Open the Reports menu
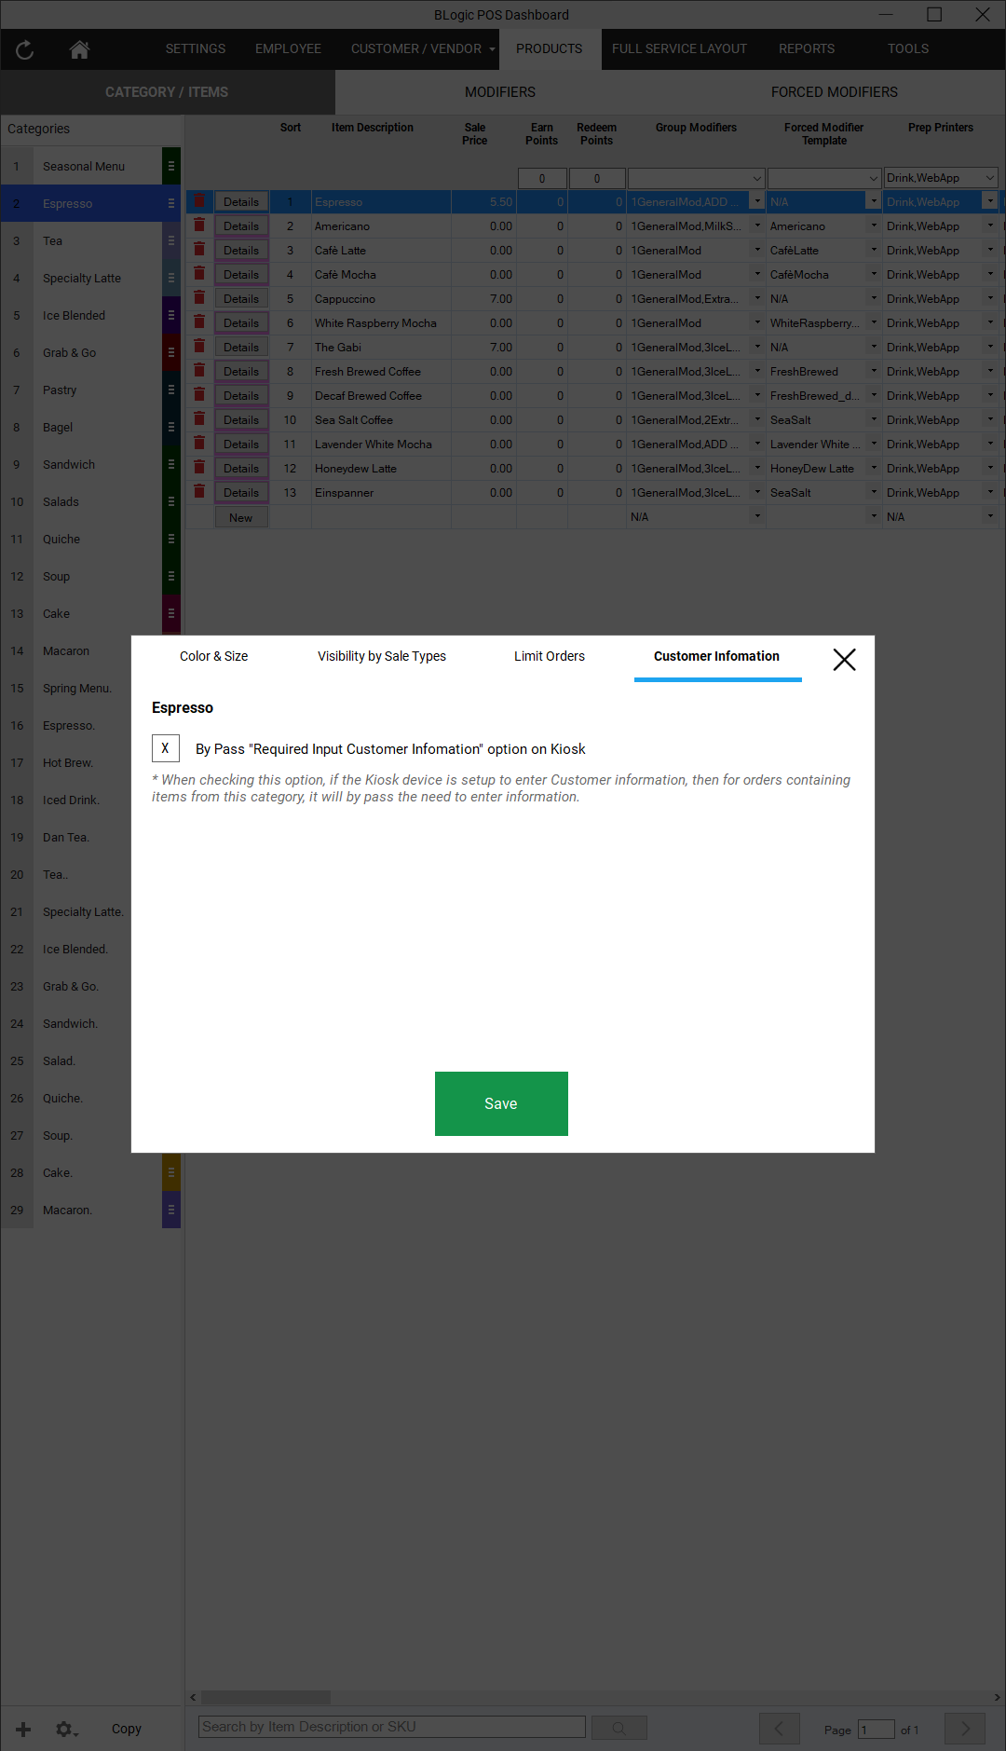 click(x=807, y=48)
